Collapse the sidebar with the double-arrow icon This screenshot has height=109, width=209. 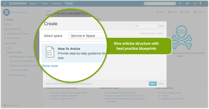tap(40, 105)
